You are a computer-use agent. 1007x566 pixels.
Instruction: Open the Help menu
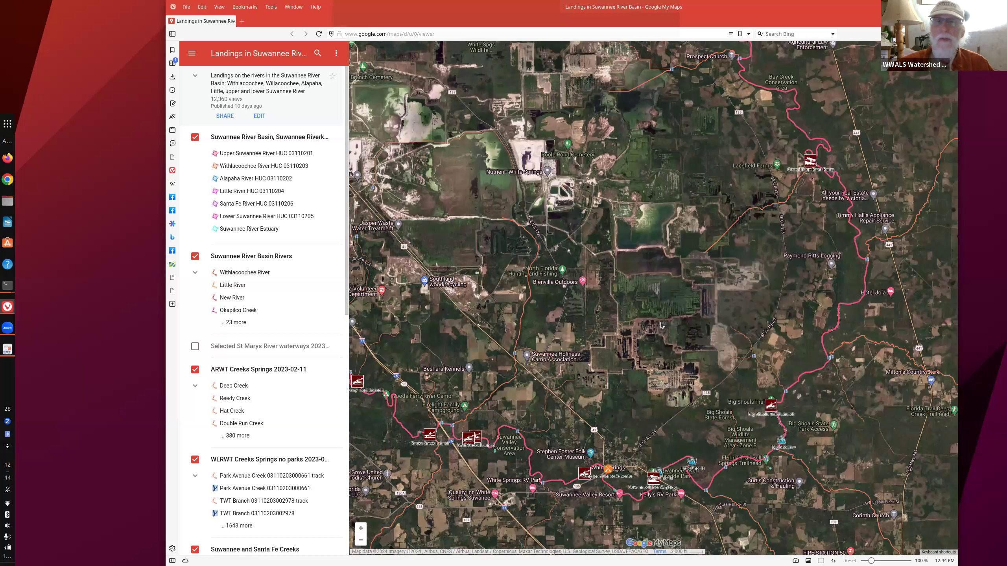click(315, 7)
